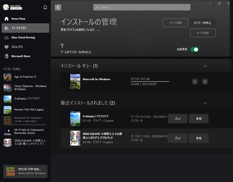This screenshot has width=233, height=182.
Task: Click Human: Fall Flat Legacy sidebar text
Action: click(29, 110)
